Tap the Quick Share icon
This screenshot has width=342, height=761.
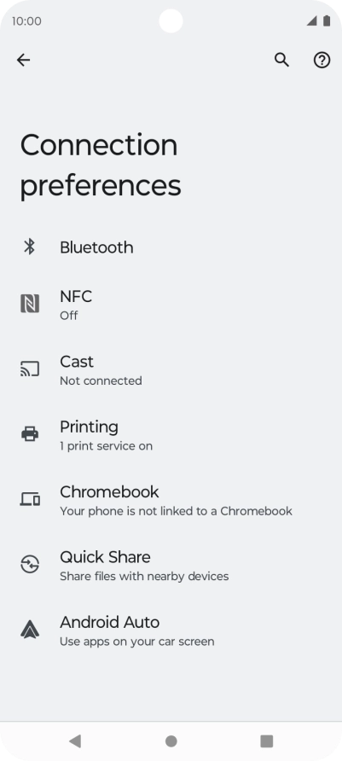30,564
